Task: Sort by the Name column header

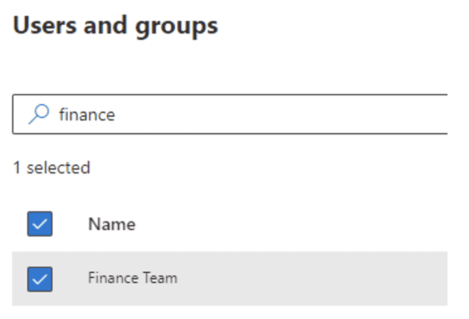Action: click(112, 224)
